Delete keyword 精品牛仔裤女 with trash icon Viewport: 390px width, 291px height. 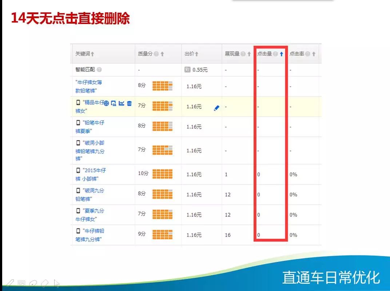(x=130, y=103)
